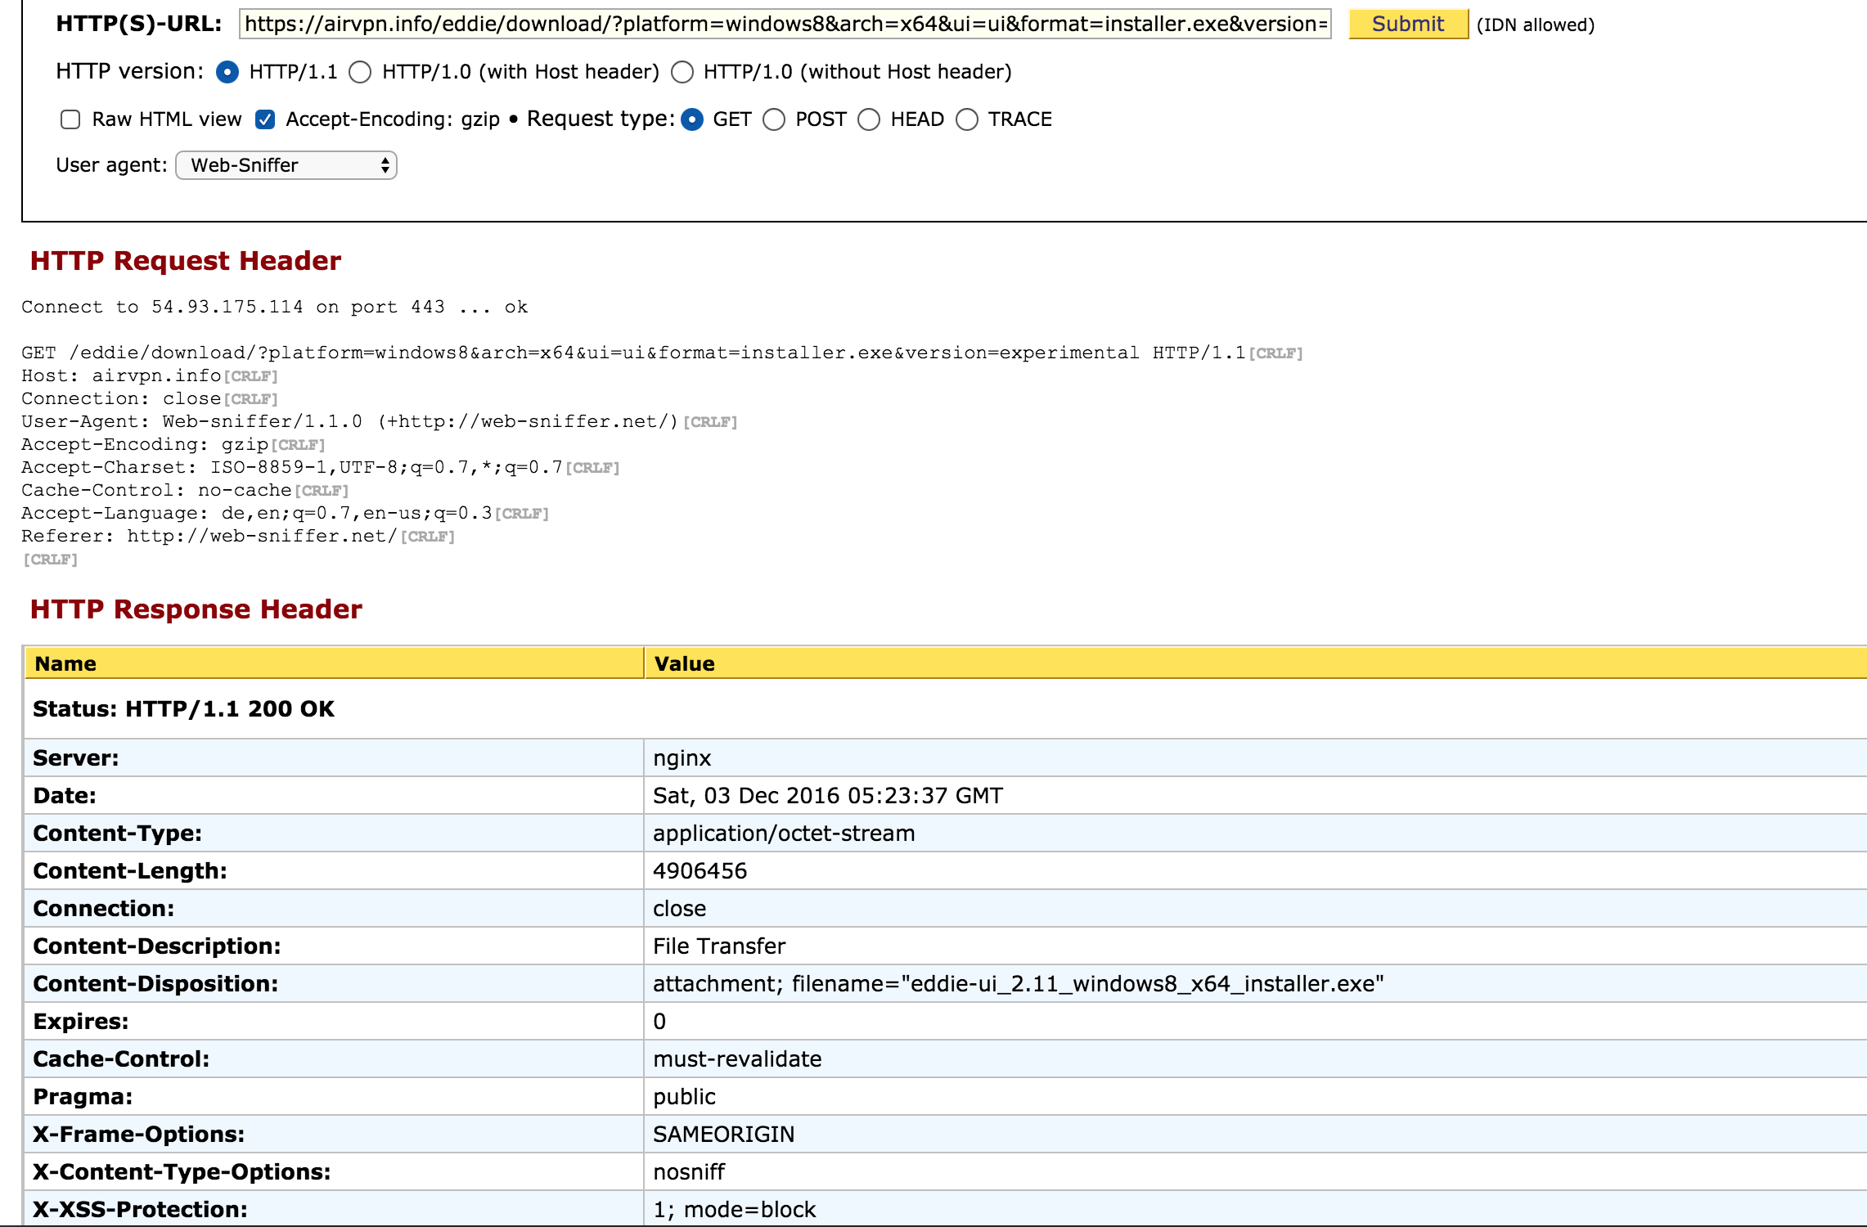Click the 'nosniff' value
1867x1227 pixels.
point(689,1172)
